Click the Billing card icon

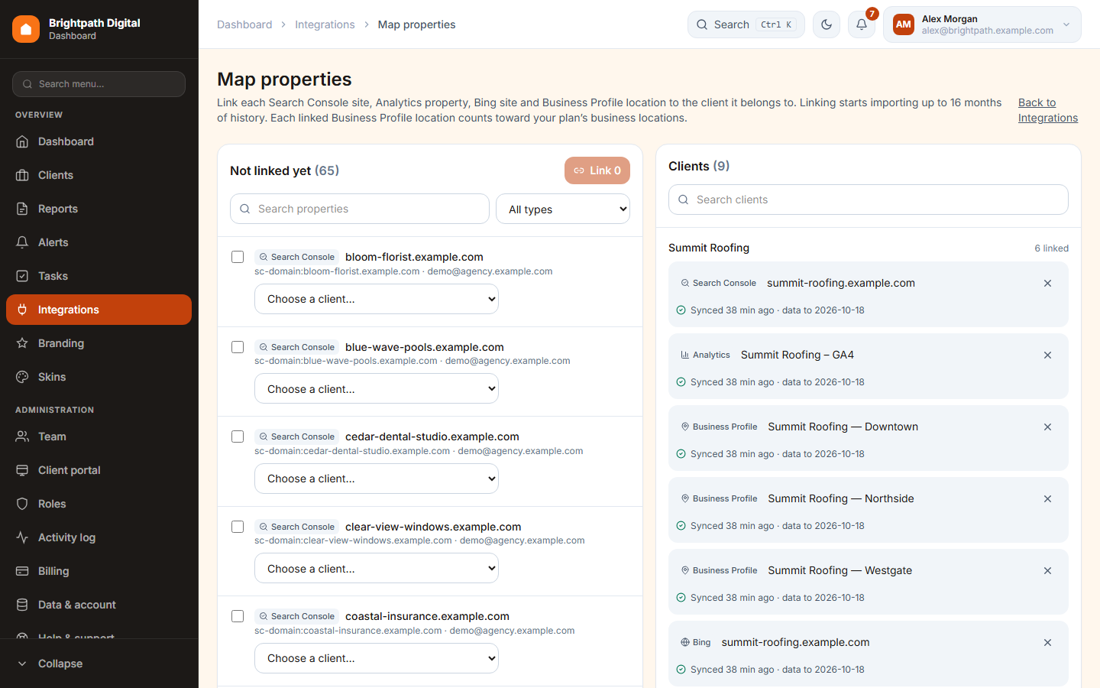coord(22,571)
